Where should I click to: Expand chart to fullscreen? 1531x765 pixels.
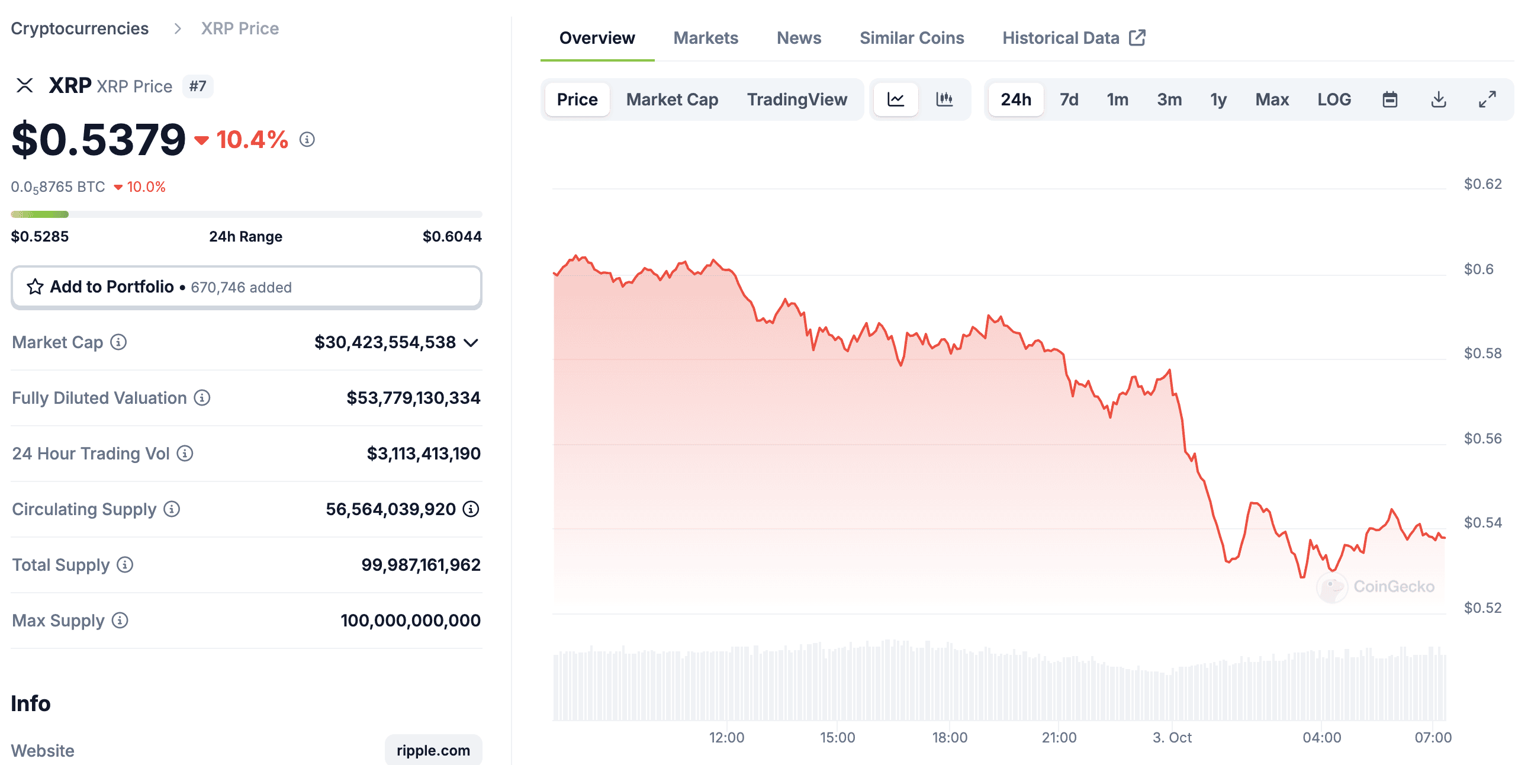(1487, 99)
